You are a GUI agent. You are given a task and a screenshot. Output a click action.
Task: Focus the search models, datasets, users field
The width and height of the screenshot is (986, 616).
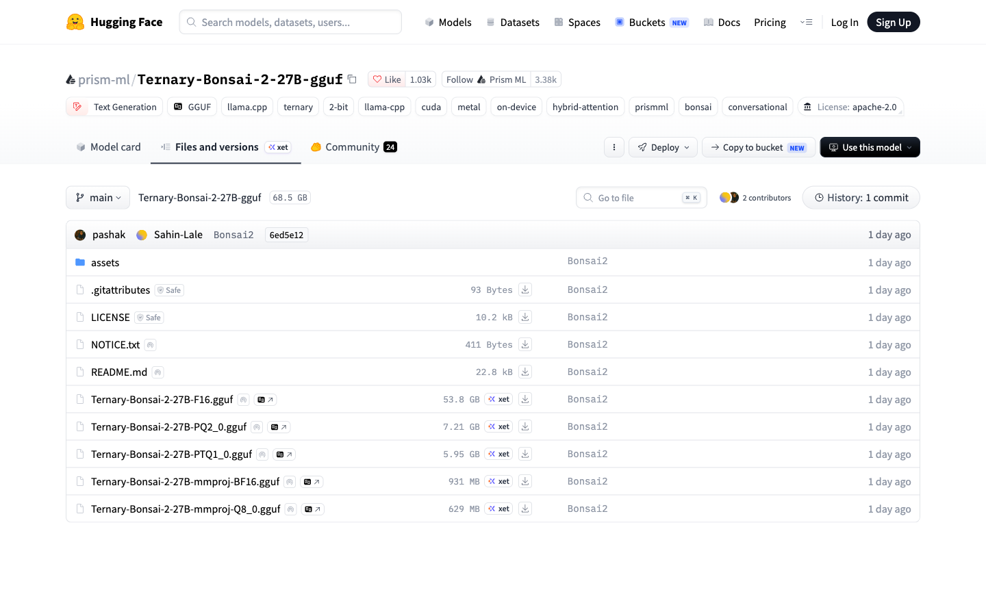pyautogui.click(x=290, y=22)
